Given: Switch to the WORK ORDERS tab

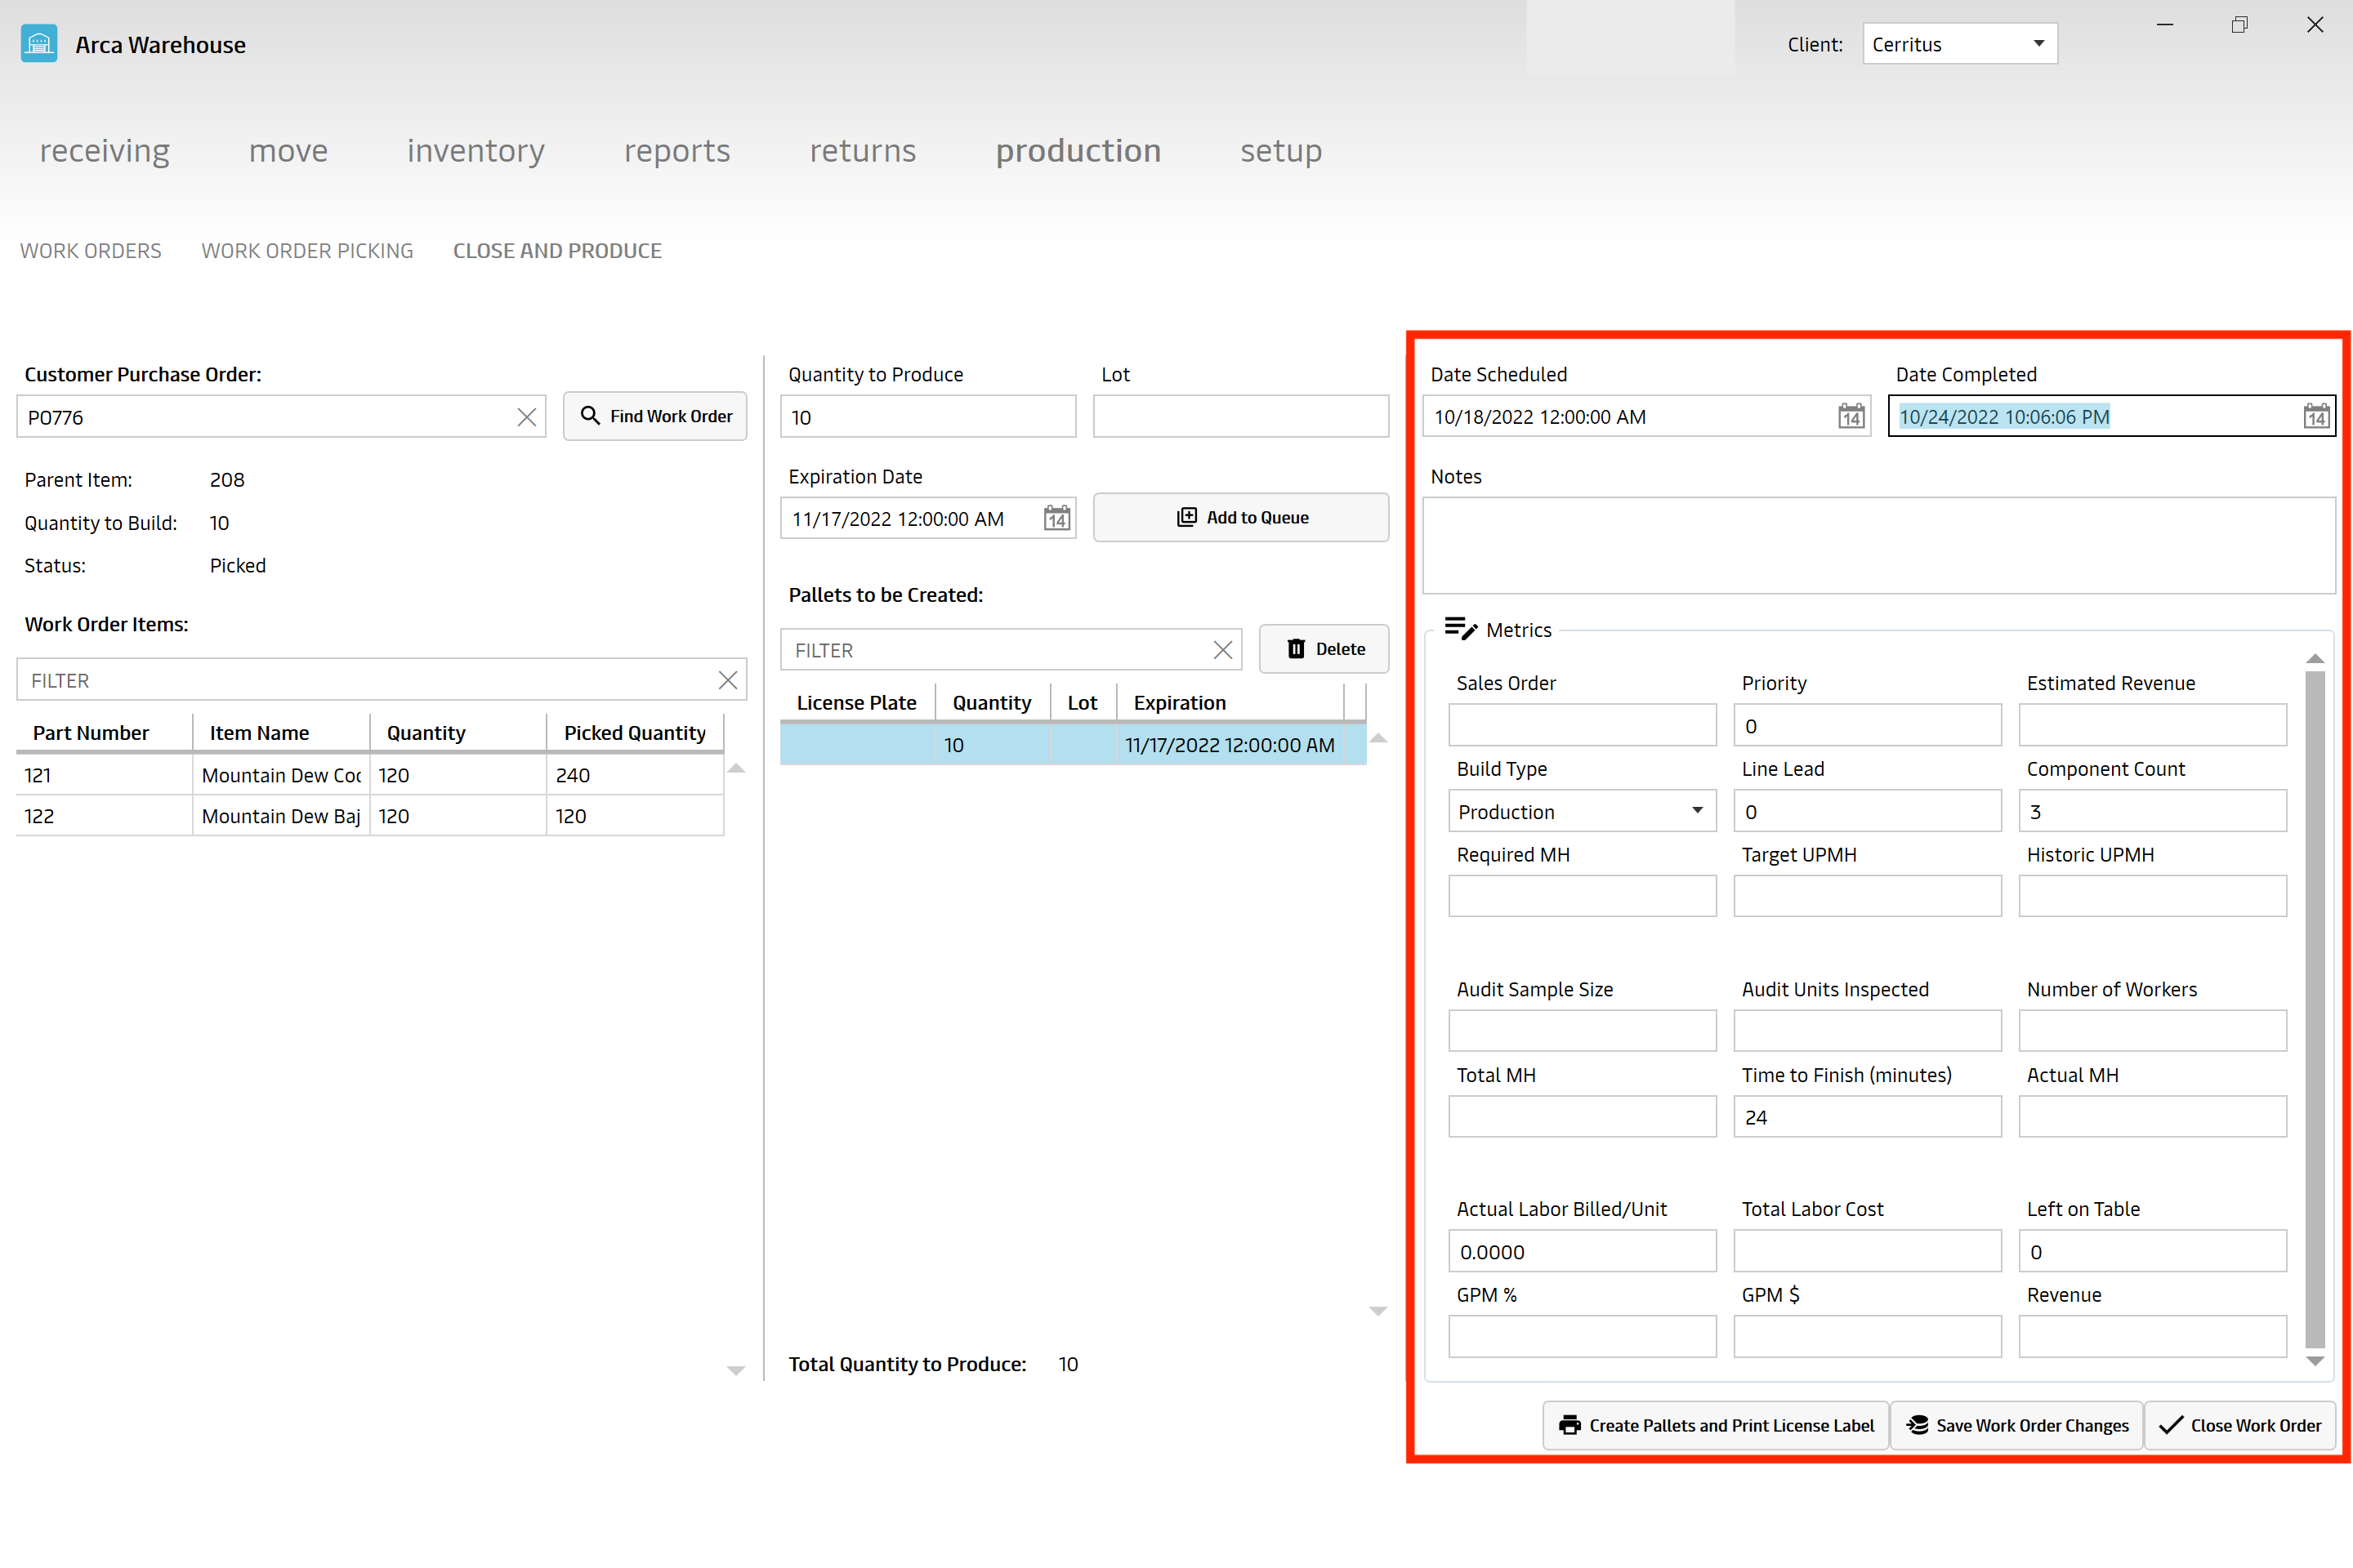Looking at the screenshot, I should coord(91,251).
